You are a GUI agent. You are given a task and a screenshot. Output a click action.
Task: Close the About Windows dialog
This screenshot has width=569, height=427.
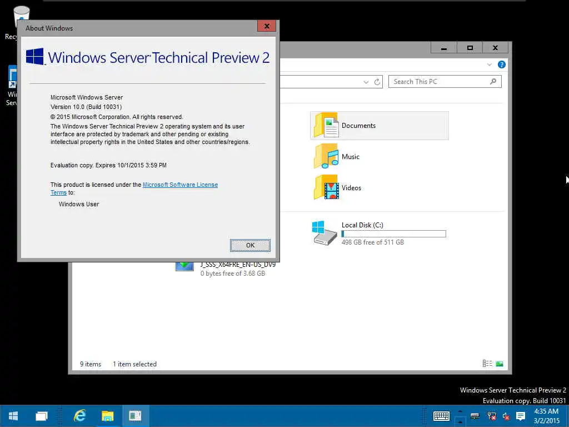point(267,26)
